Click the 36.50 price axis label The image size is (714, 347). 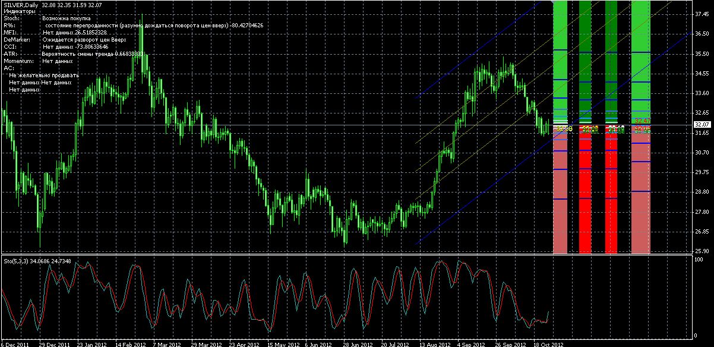pos(701,34)
